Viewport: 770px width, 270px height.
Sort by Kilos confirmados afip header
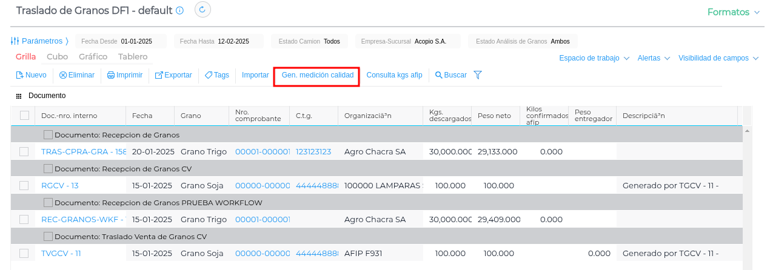point(543,116)
